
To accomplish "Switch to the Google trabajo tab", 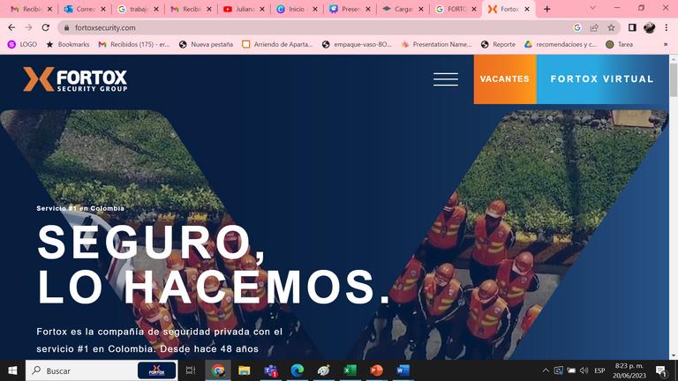I will (138, 9).
